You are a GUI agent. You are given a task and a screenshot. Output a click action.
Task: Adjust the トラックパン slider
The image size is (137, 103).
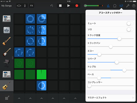(x=110, y=47)
